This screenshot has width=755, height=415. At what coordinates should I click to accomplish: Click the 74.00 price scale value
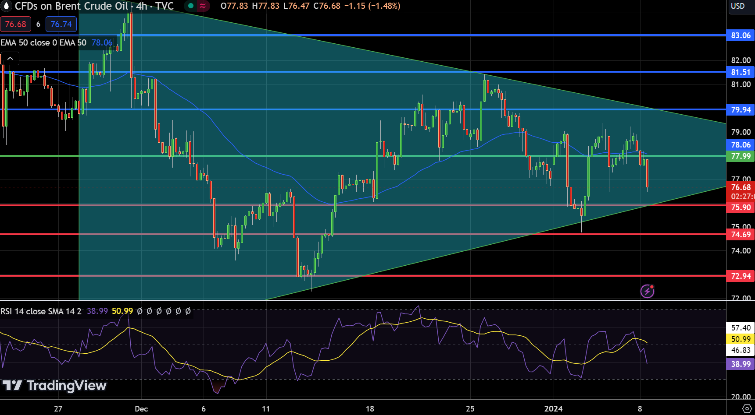tap(741, 251)
